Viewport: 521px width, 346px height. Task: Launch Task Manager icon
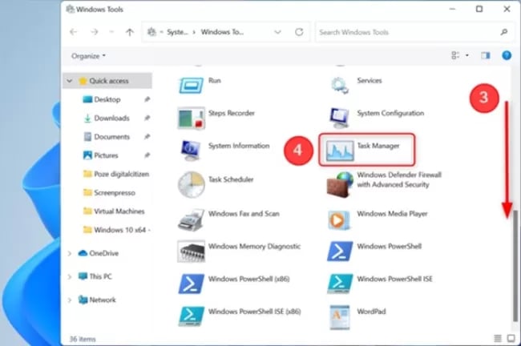coord(339,151)
